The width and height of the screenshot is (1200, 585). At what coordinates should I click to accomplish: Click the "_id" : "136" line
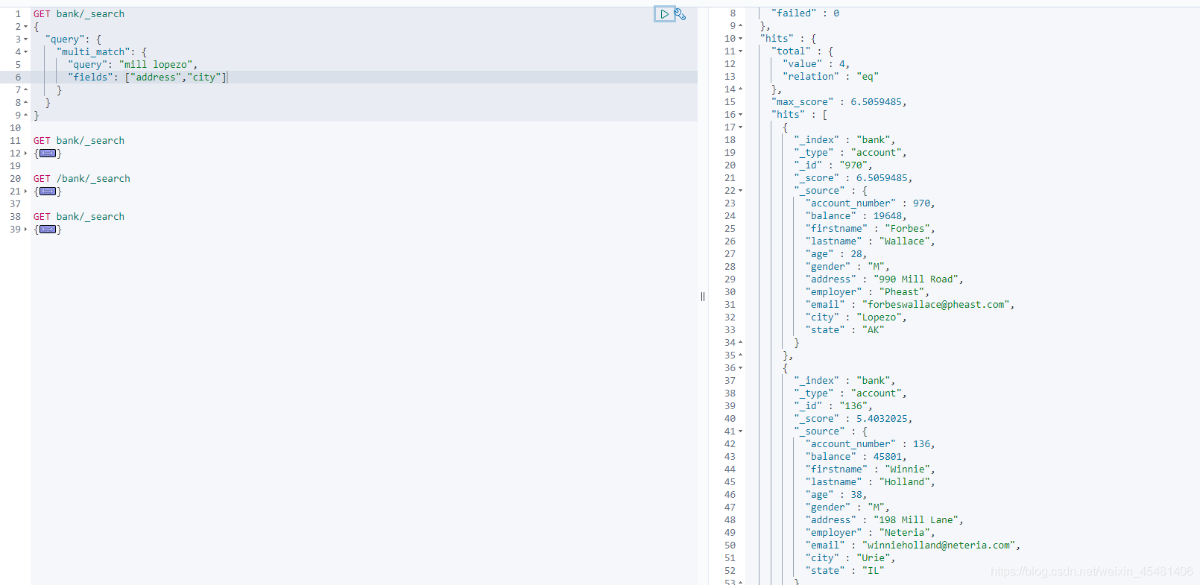click(x=833, y=406)
